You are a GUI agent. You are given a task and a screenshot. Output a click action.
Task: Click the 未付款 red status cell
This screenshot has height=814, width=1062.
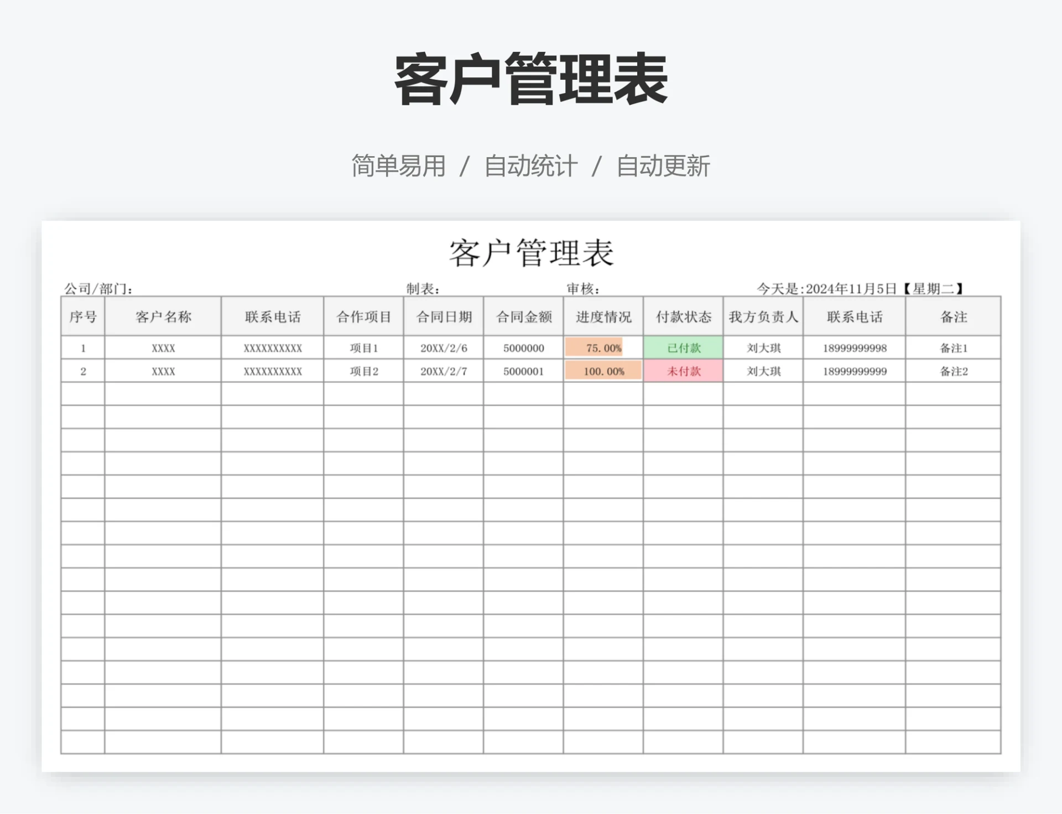[683, 371]
